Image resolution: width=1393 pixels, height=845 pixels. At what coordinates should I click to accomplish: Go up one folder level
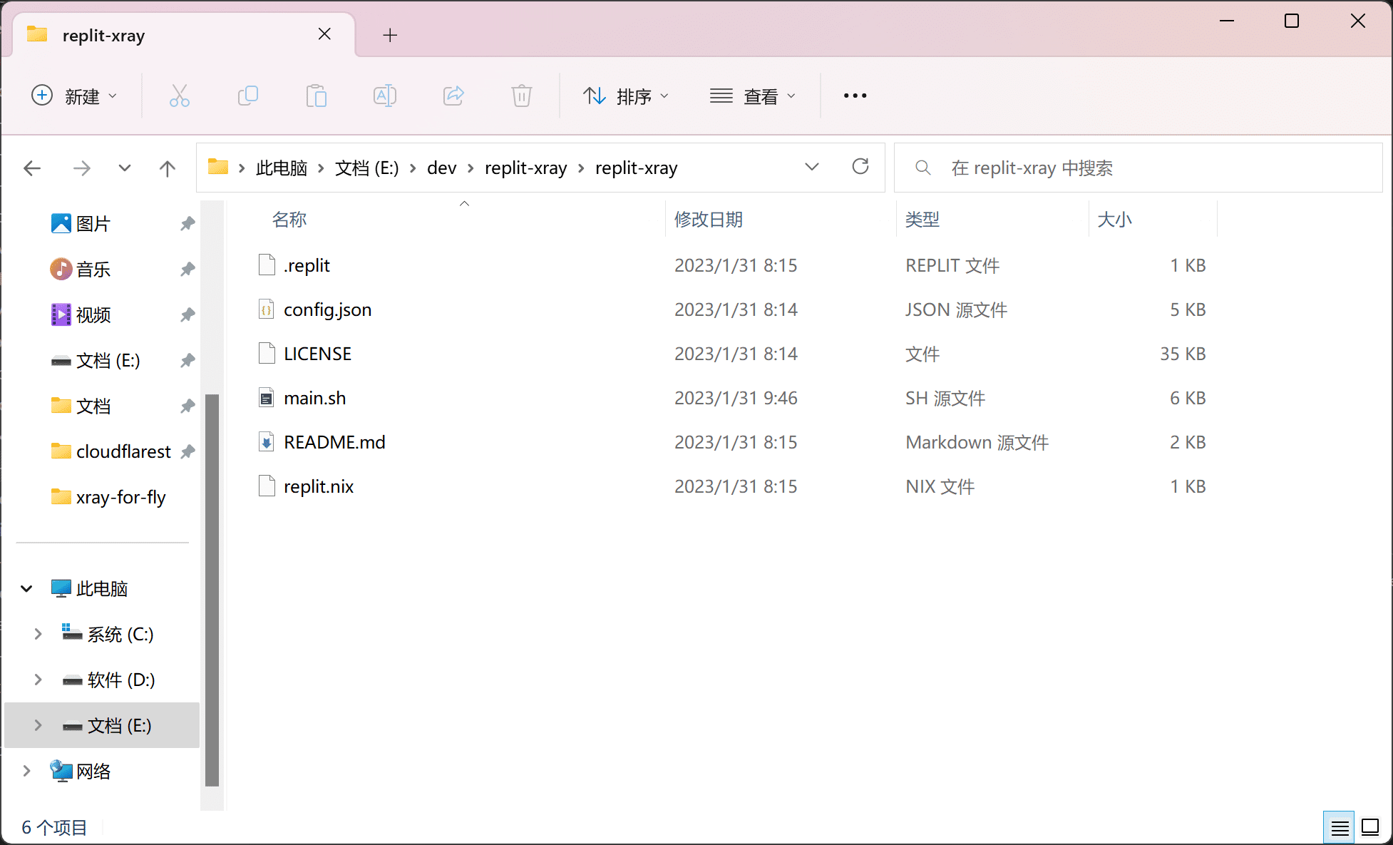pos(167,168)
